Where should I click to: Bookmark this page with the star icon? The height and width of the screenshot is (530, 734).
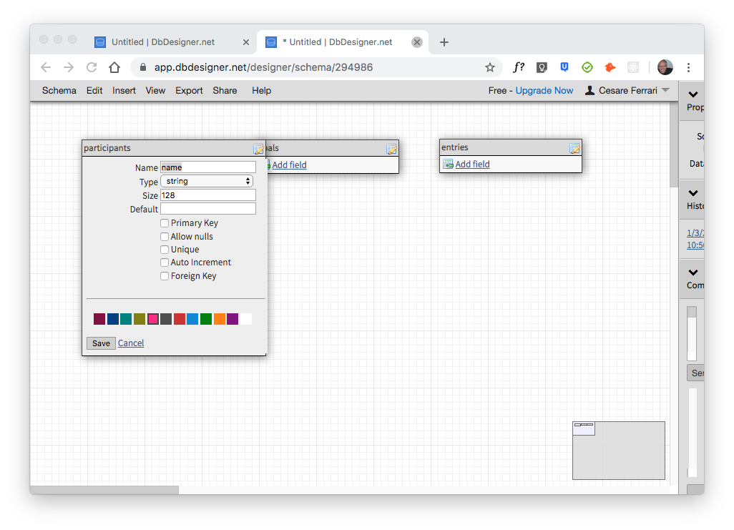(x=490, y=67)
